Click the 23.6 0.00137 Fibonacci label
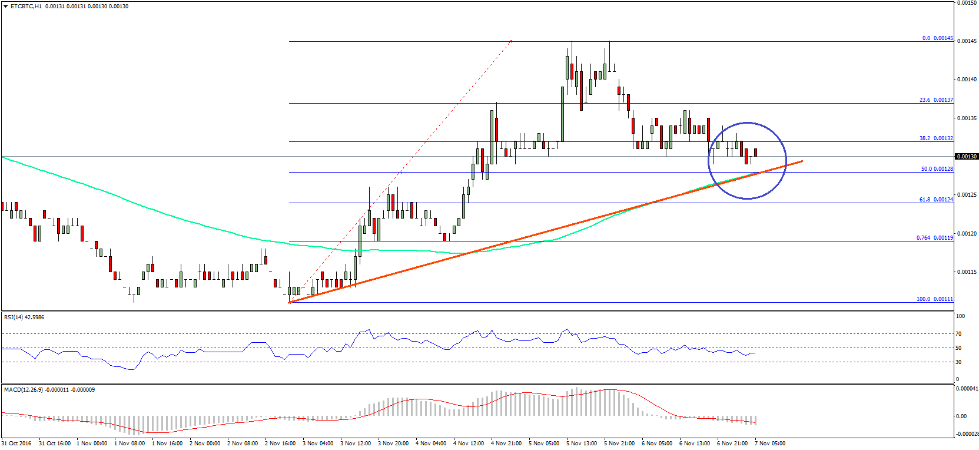Viewport: 979px width, 450px height. (x=936, y=100)
